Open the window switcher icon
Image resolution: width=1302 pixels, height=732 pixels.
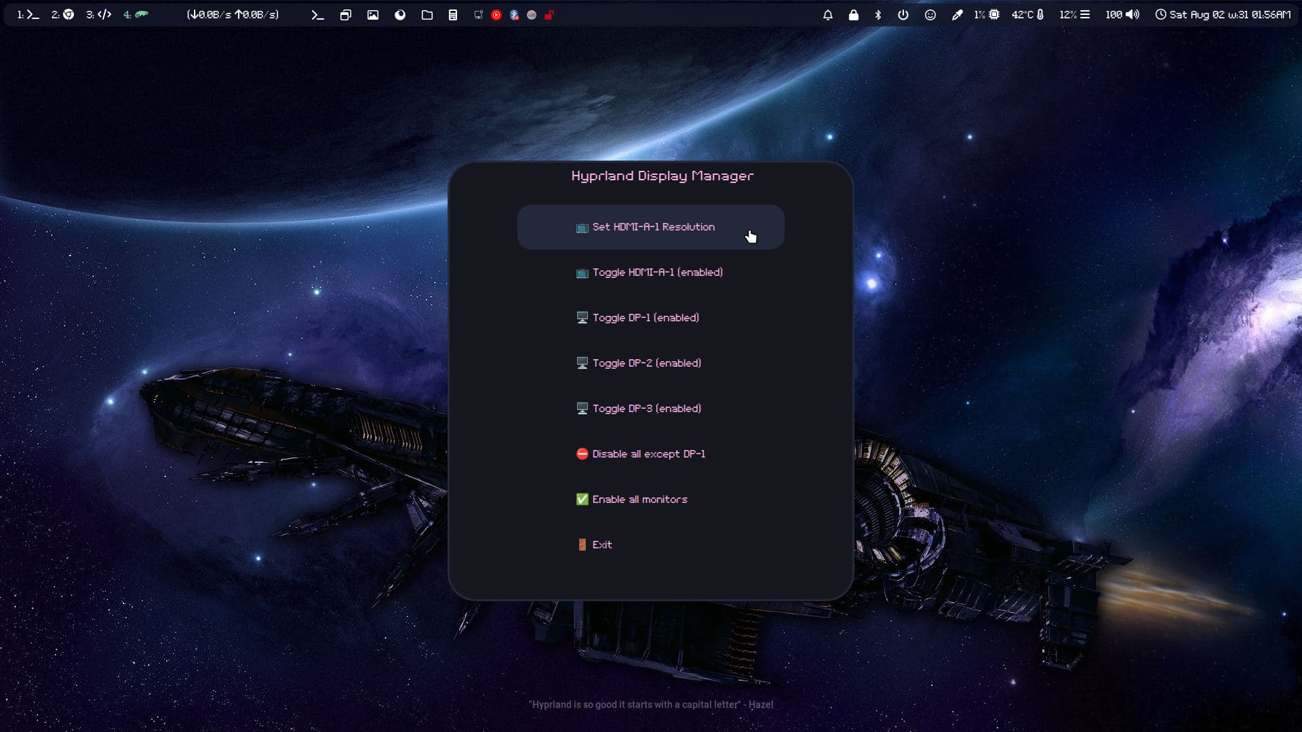[346, 15]
